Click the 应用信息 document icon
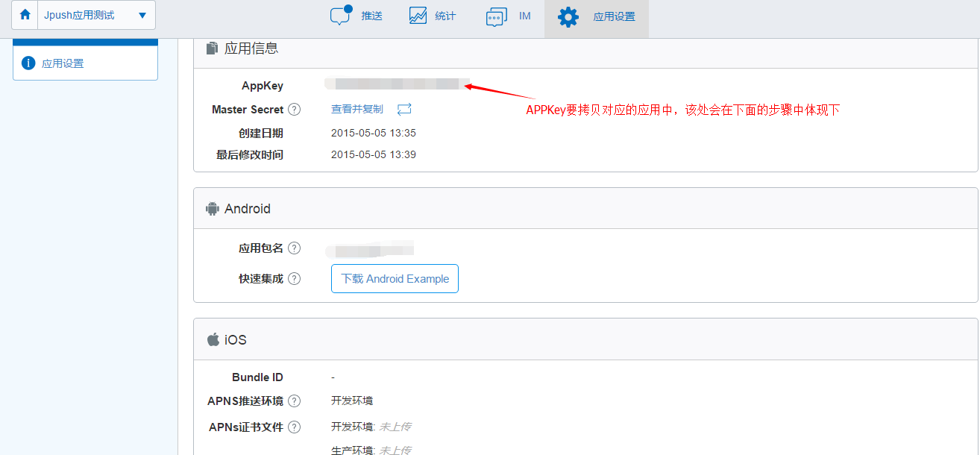This screenshot has width=980, height=455. (212, 48)
